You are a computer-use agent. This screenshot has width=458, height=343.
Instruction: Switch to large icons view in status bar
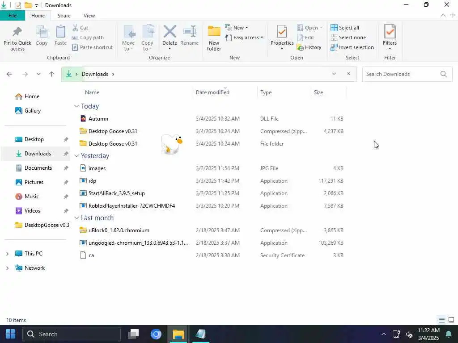pos(451,320)
